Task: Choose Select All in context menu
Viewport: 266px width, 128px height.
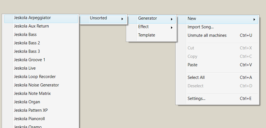Action: point(196,77)
